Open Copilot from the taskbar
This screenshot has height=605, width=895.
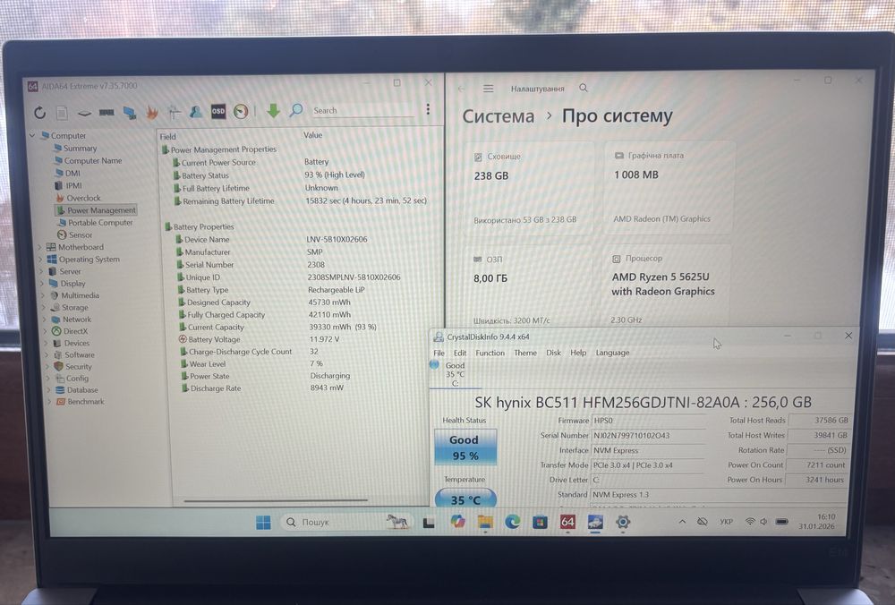(x=457, y=522)
